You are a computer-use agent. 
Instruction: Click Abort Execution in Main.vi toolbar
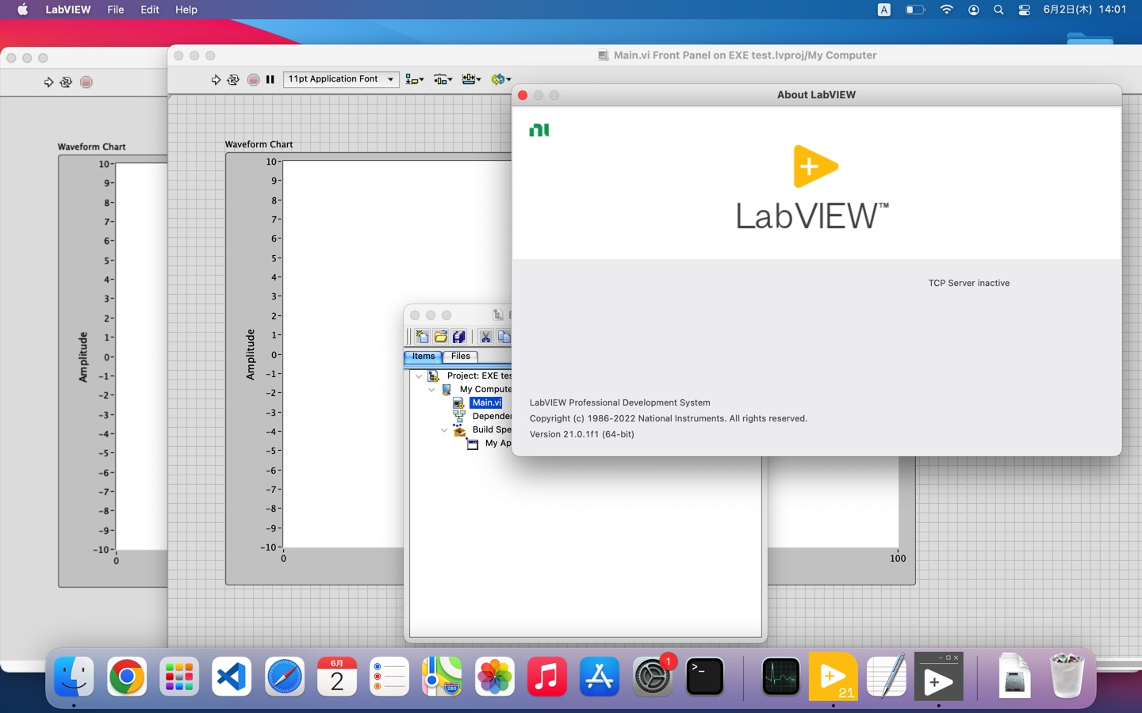(x=253, y=79)
